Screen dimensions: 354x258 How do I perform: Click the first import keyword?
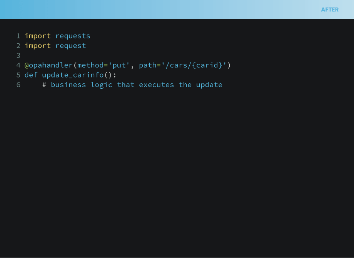38,36
